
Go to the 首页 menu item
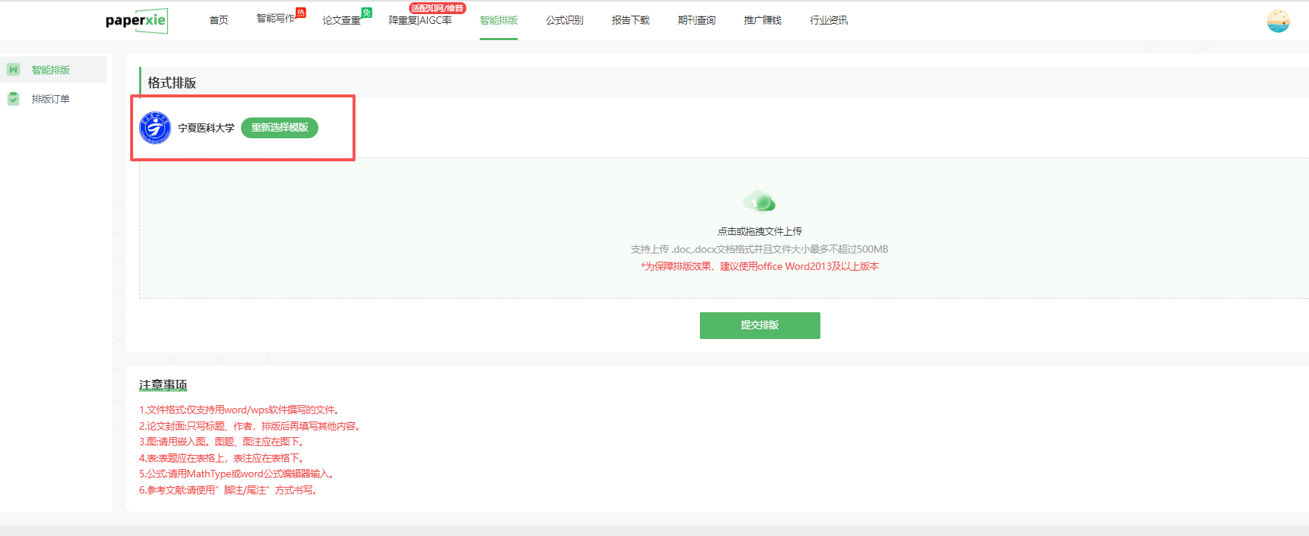(x=219, y=21)
